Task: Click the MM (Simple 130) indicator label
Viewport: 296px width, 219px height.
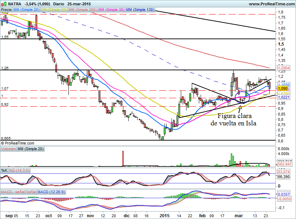Action: point(140,10)
